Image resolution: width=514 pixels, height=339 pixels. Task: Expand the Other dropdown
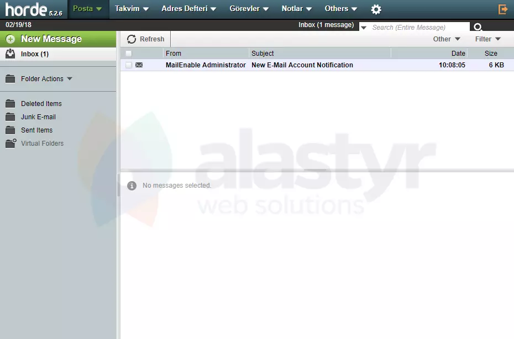pyautogui.click(x=447, y=39)
